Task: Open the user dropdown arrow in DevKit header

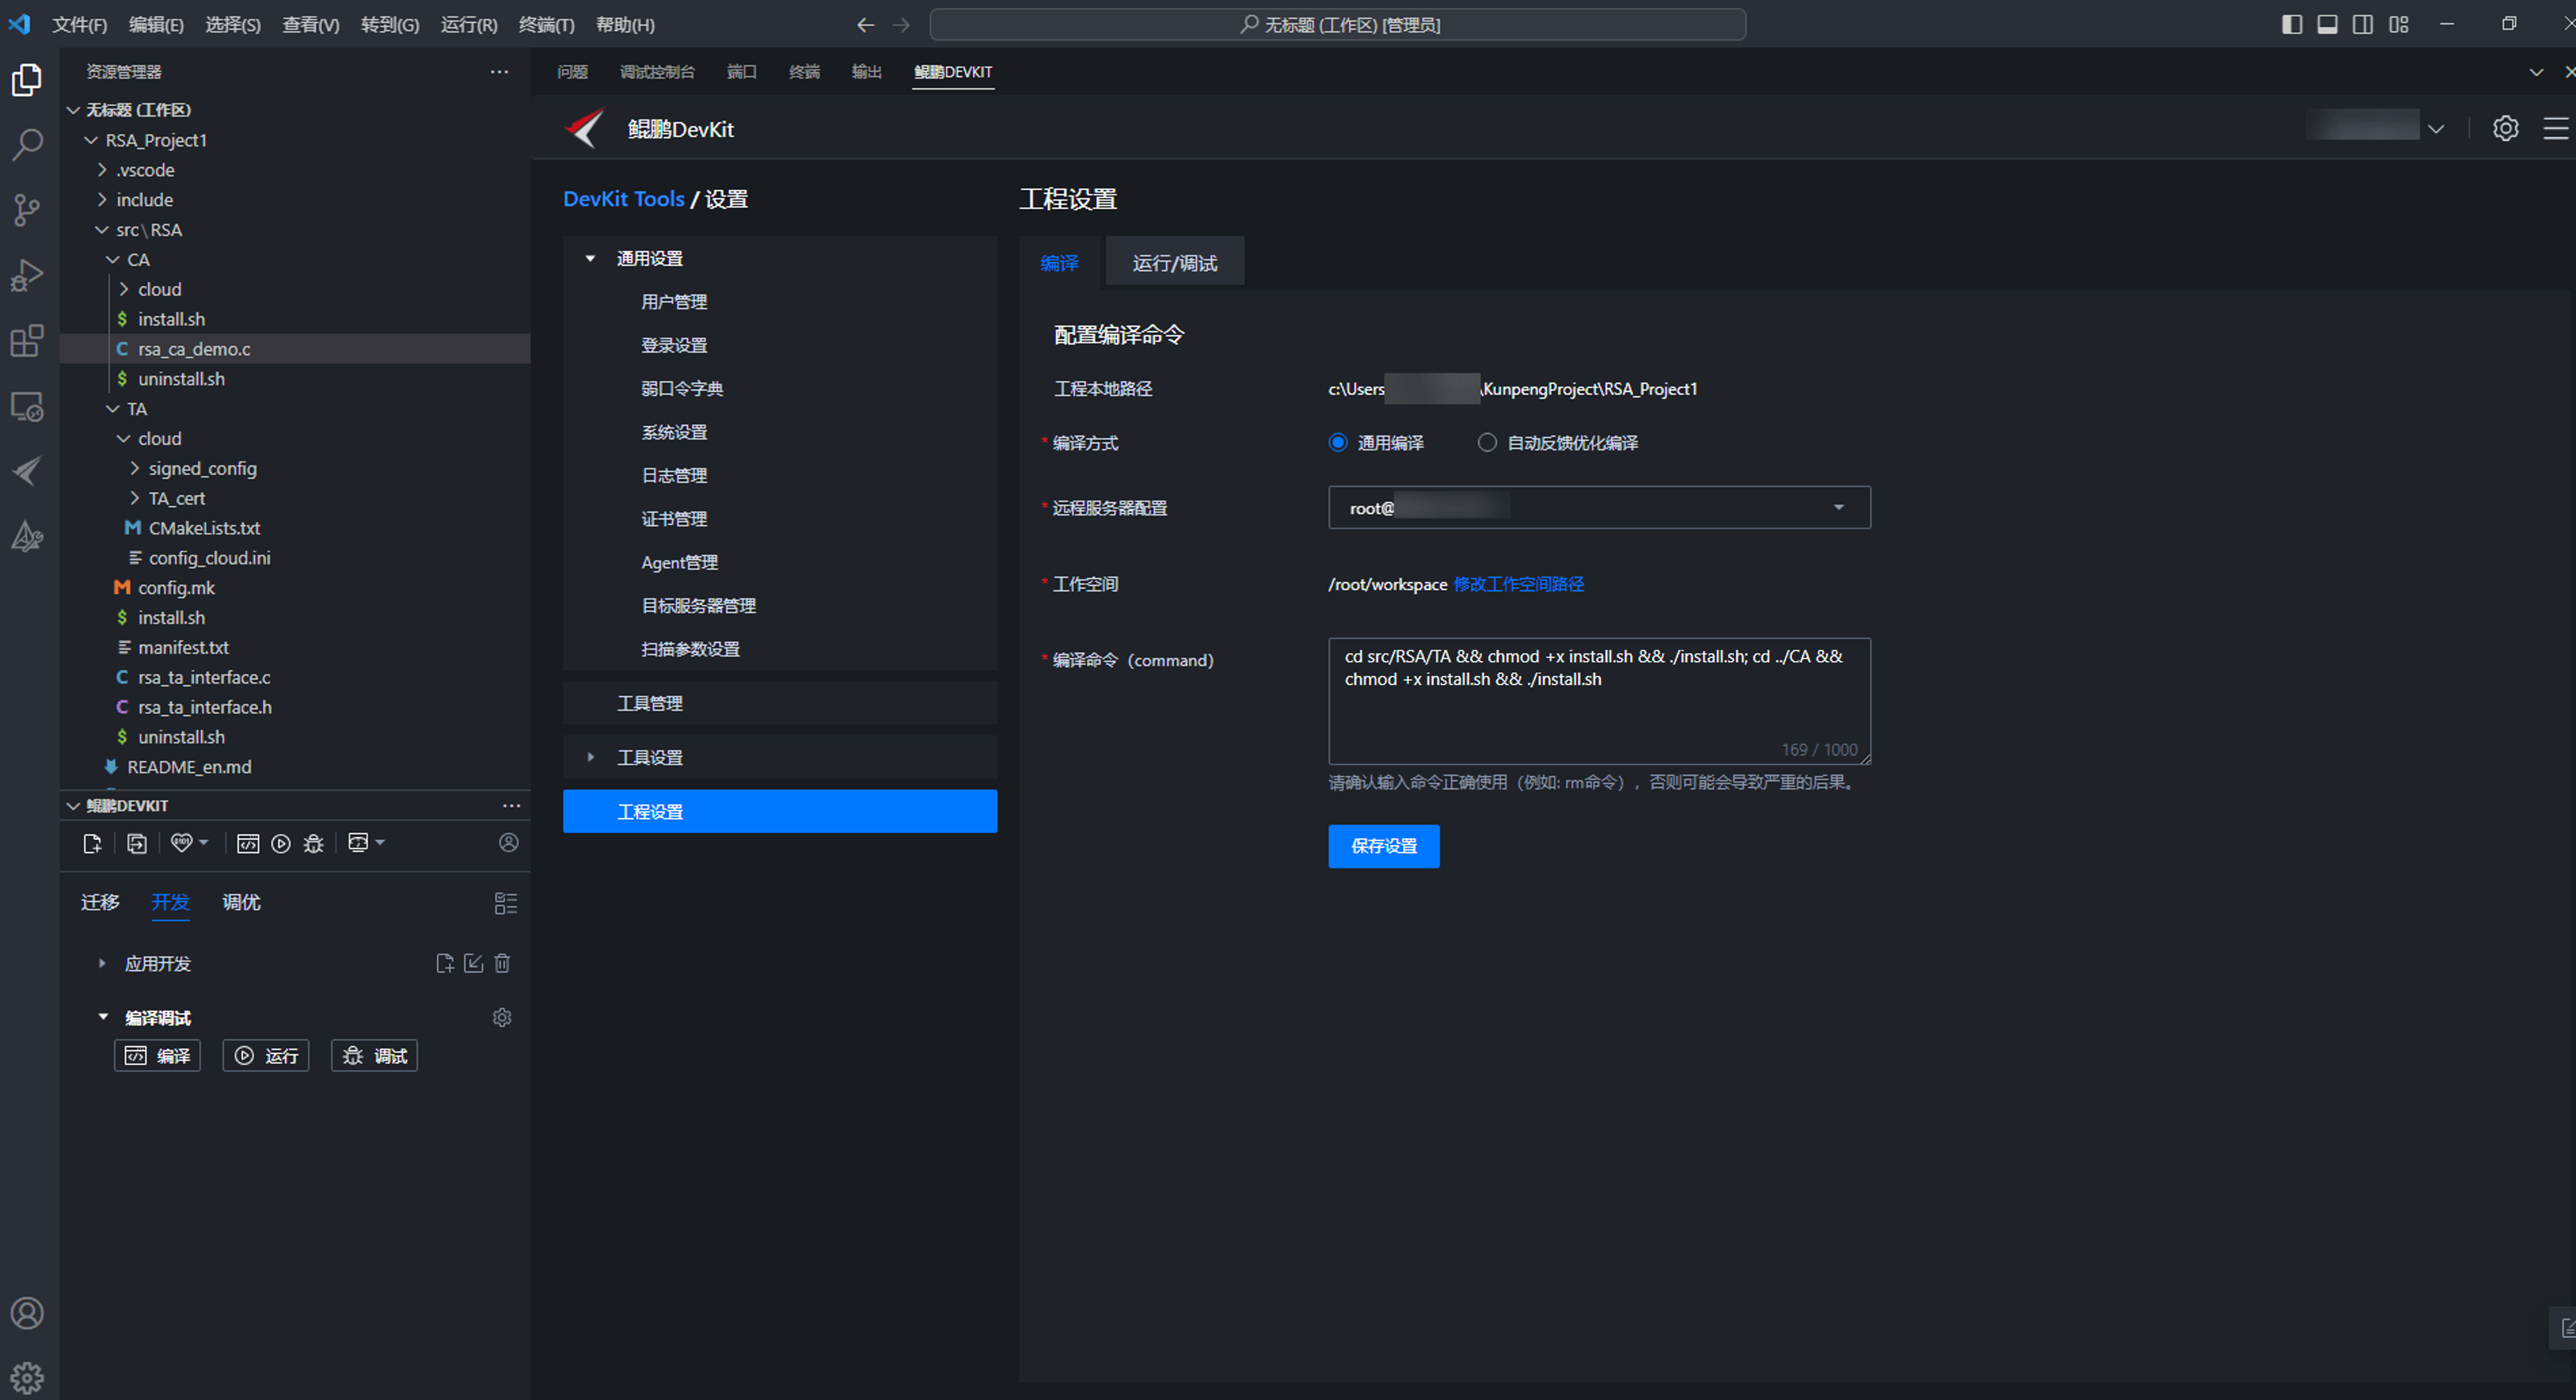Action: [2436, 129]
